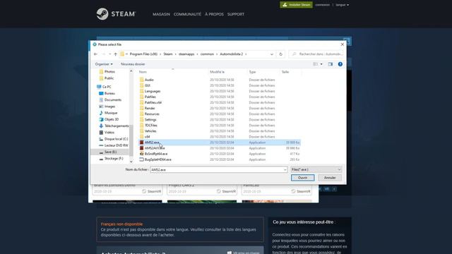Click the steamapps breadcrumb

pyautogui.click(x=186, y=54)
